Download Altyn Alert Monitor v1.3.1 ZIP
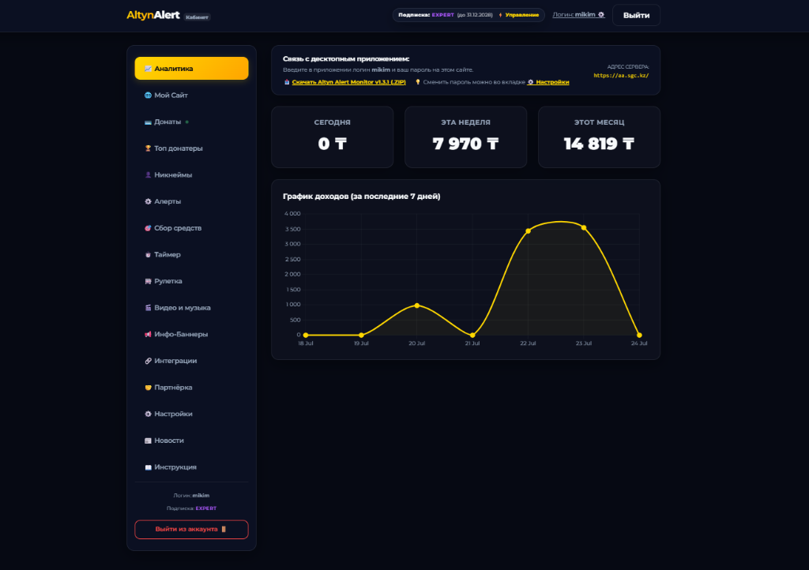This screenshot has width=809, height=570. [348, 82]
